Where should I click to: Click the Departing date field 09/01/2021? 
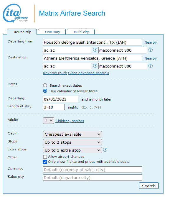tap(60, 99)
